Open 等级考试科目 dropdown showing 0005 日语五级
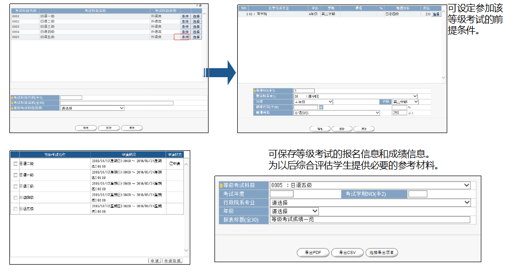The height and width of the screenshot is (277, 509). point(370,185)
